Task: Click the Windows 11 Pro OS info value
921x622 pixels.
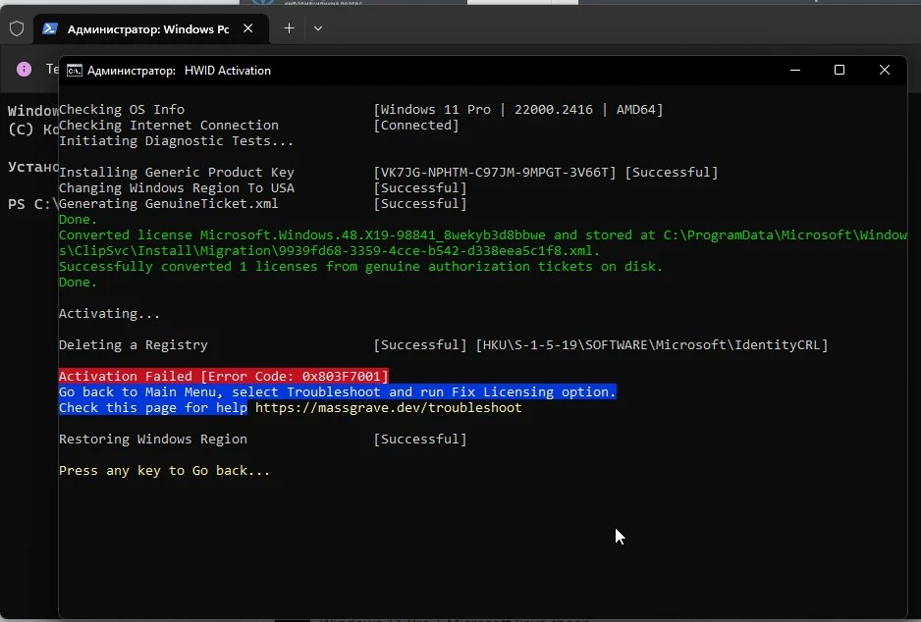Action: [518, 109]
